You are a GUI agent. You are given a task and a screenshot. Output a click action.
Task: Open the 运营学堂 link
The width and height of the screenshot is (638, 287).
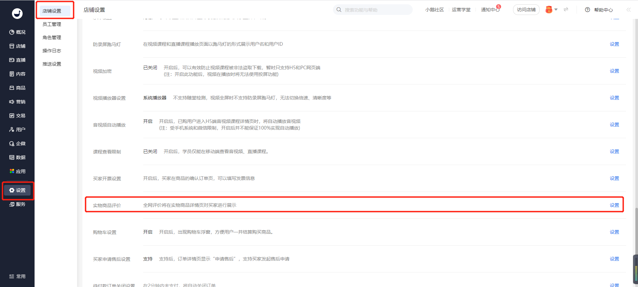click(461, 10)
